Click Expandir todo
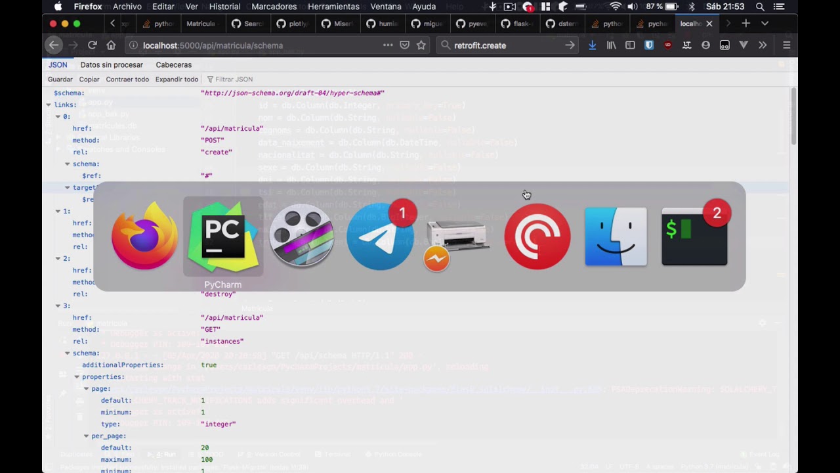Image resolution: width=840 pixels, height=473 pixels. [x=177, y=79]
